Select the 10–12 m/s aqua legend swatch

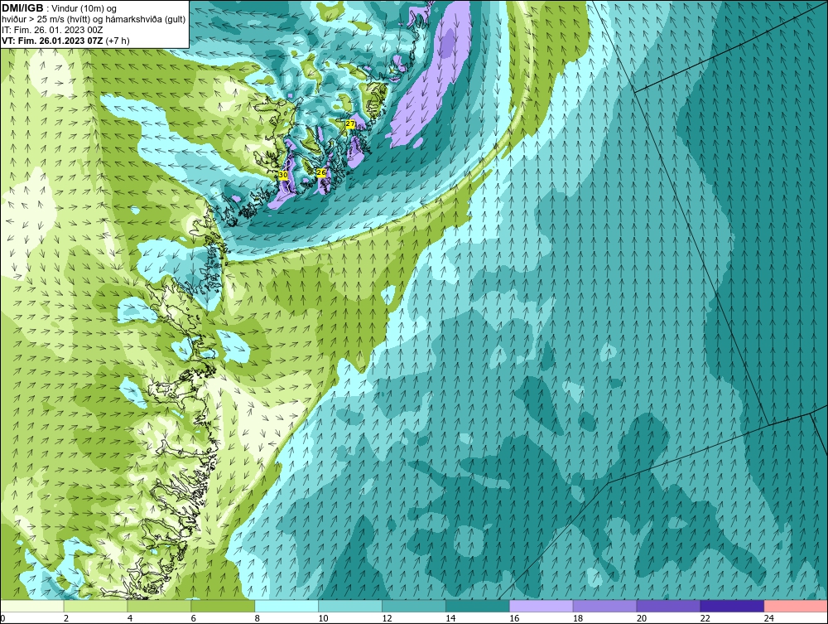click(x=350, y=606)
